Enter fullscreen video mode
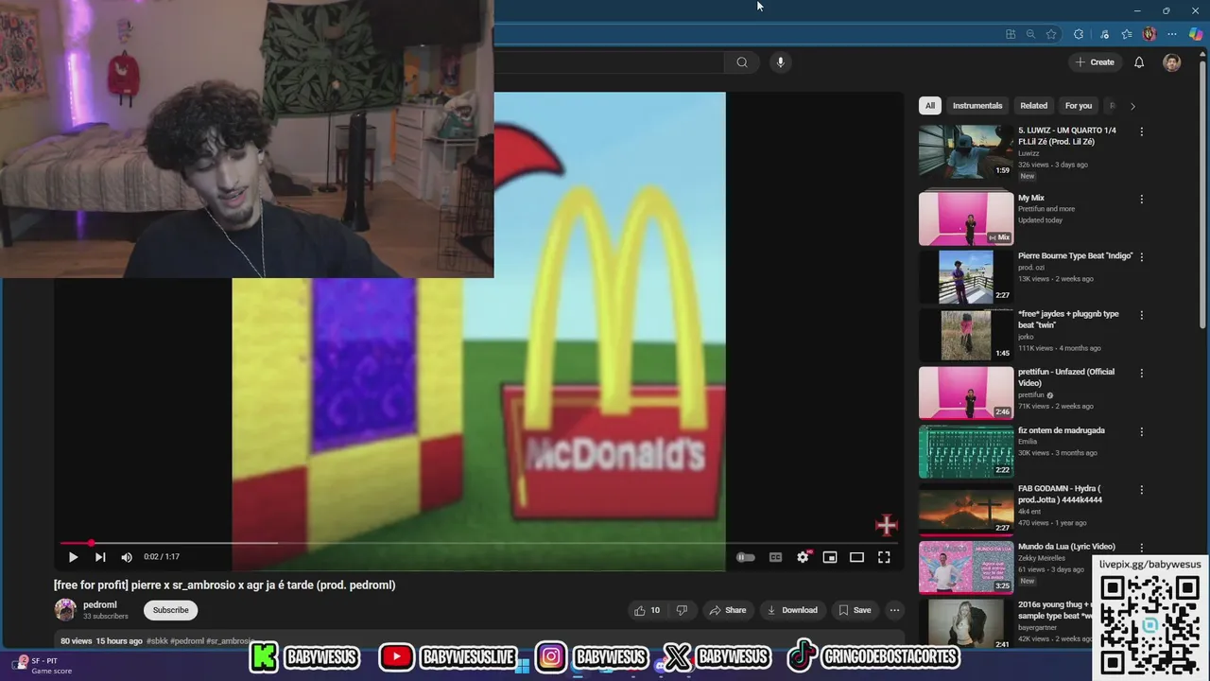 (x=884, y=557)
